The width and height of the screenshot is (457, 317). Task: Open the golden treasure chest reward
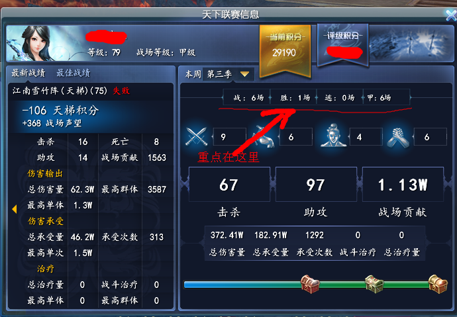[438, 284]
